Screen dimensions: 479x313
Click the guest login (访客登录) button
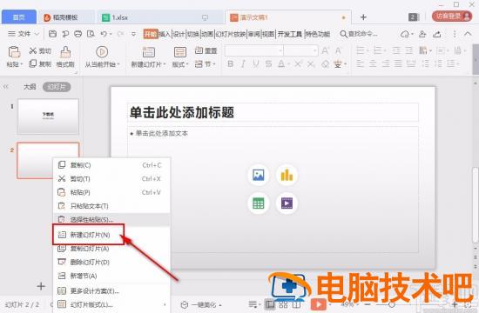pos(452,17)
